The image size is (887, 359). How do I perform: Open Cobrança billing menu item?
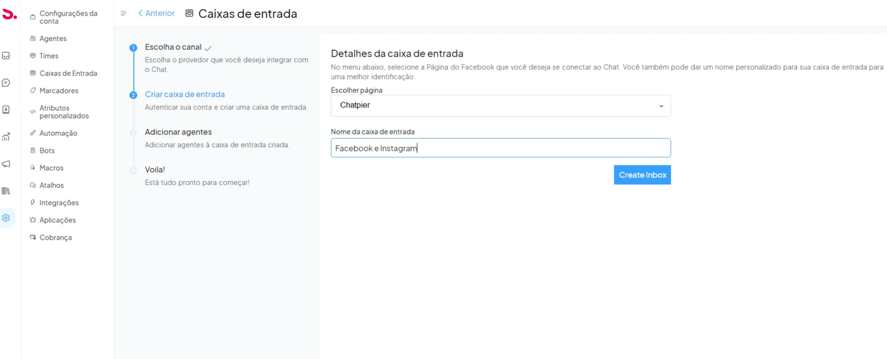(55, 237)
